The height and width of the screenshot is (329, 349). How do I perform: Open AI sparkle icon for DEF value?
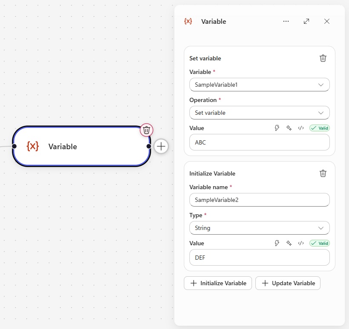coord(289,243)
